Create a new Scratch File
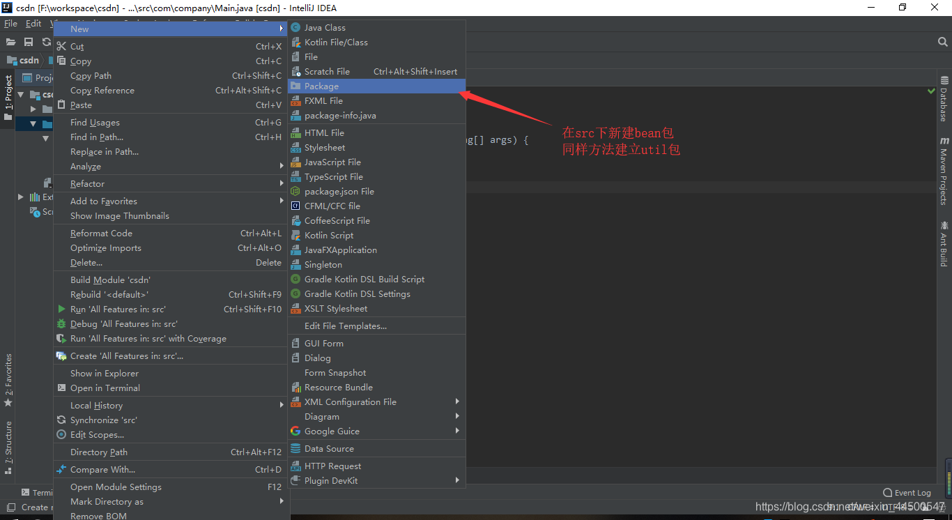The image size is (952, 520). click(x=377, y=71)
